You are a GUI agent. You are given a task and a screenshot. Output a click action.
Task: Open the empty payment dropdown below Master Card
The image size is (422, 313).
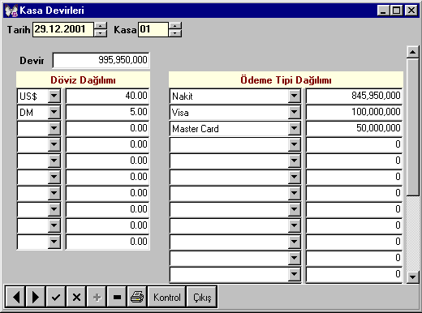pyautogui.click(x=295, y=144)
